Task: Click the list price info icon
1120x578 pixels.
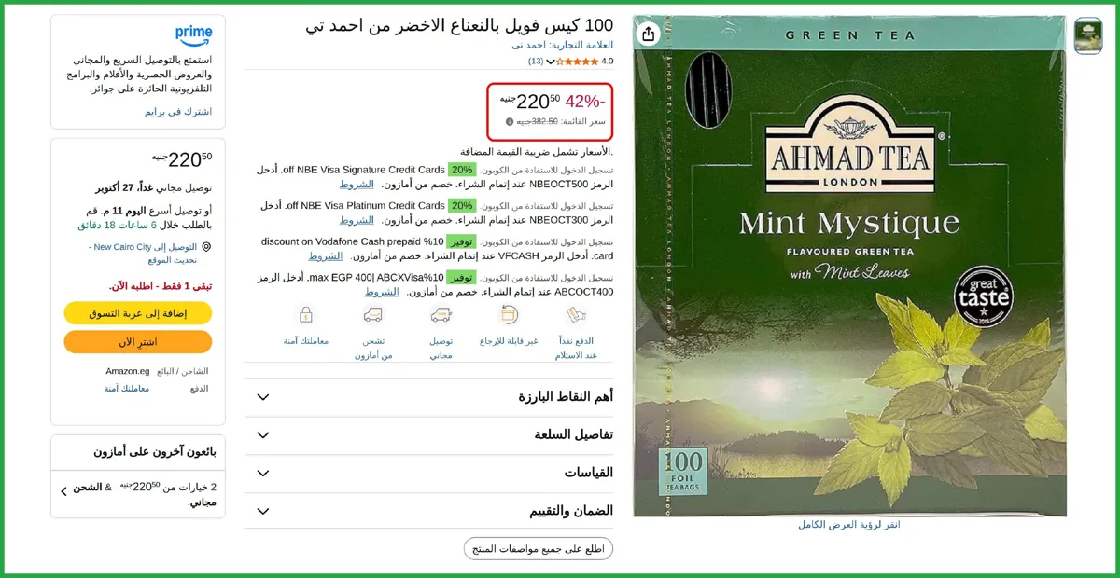Action: coord(510,121)
